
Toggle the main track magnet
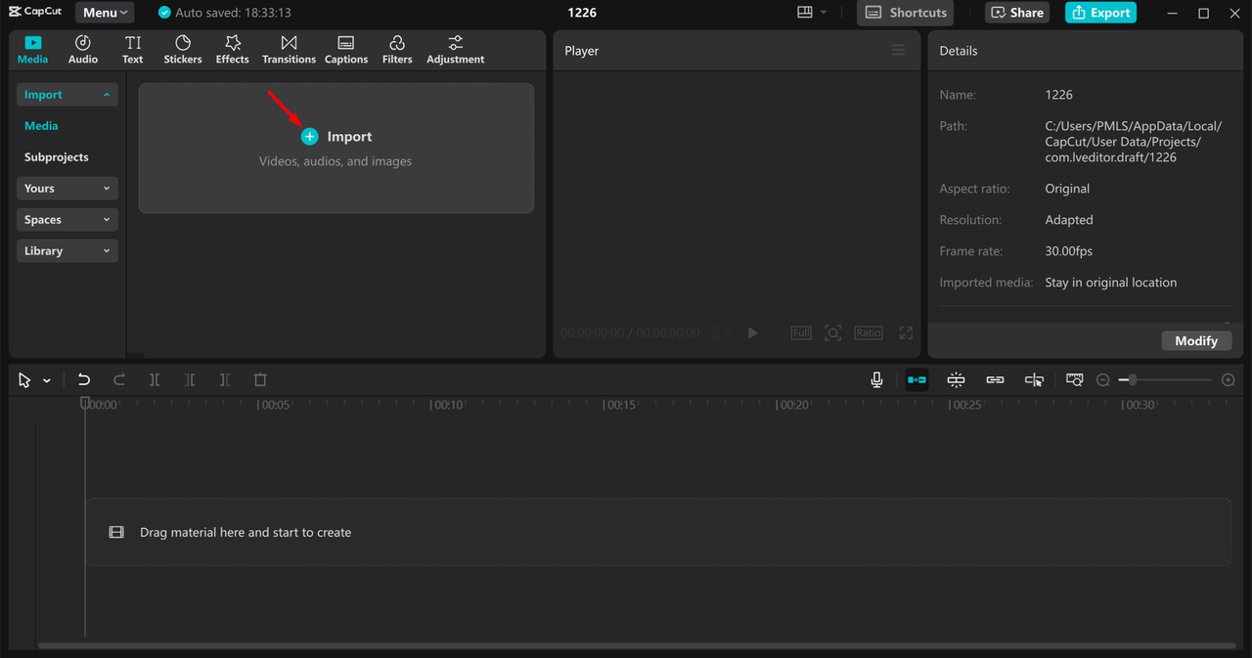pos(917,379)
